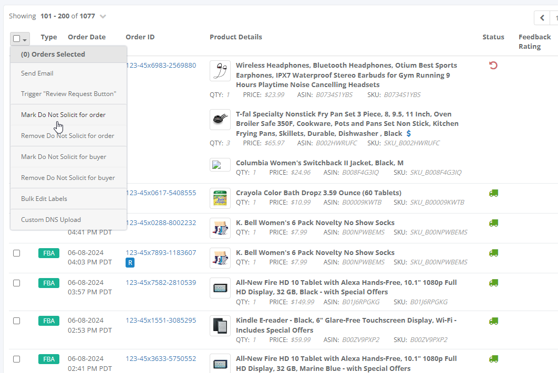
Task: Toggle the select-all orders checkbox
Action: click(16, 38)
